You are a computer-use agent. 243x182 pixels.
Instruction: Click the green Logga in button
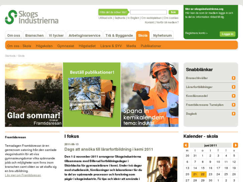tap(228, 34)
